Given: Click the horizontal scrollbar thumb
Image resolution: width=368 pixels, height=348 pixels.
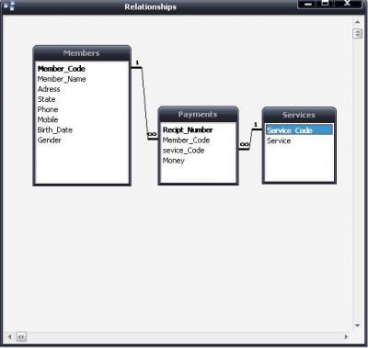Looking at the screenshot, I should click(x=21, y=337).
